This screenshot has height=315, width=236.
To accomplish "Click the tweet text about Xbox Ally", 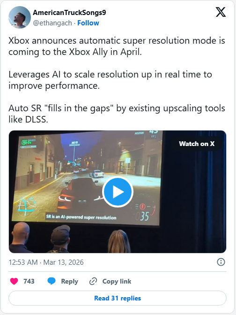I will click(x=117, y=46).
